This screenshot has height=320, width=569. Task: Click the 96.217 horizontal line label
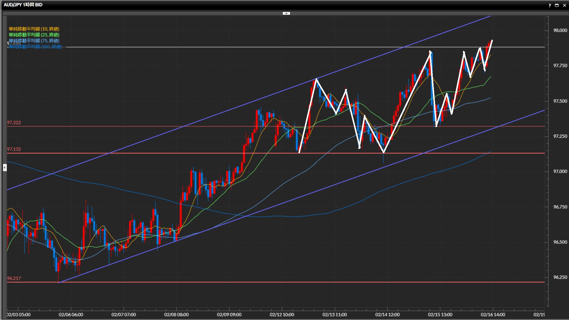14,278
